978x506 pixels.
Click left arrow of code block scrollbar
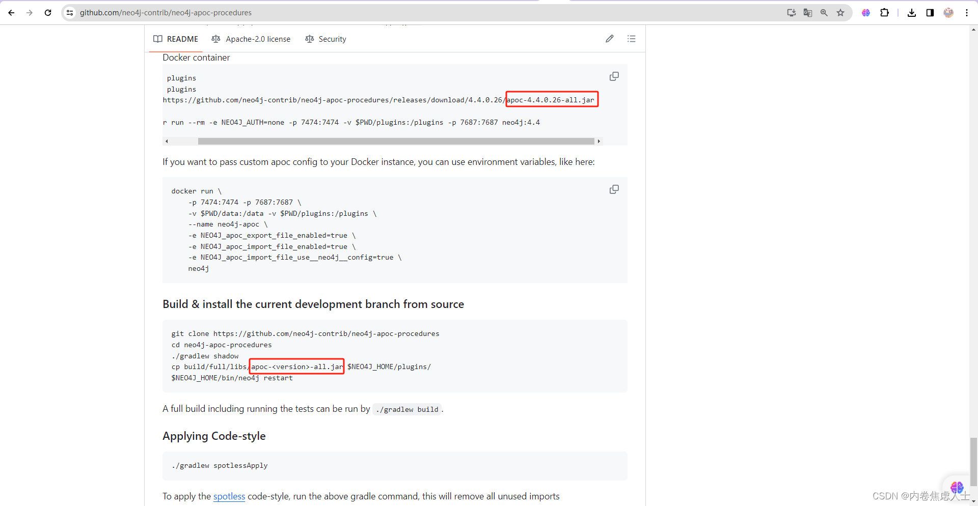(x=167, y=141)
